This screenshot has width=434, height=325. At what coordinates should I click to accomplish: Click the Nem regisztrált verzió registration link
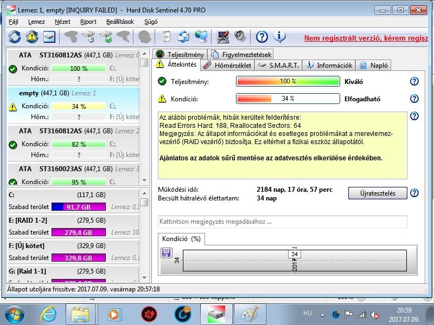(366, 38)
